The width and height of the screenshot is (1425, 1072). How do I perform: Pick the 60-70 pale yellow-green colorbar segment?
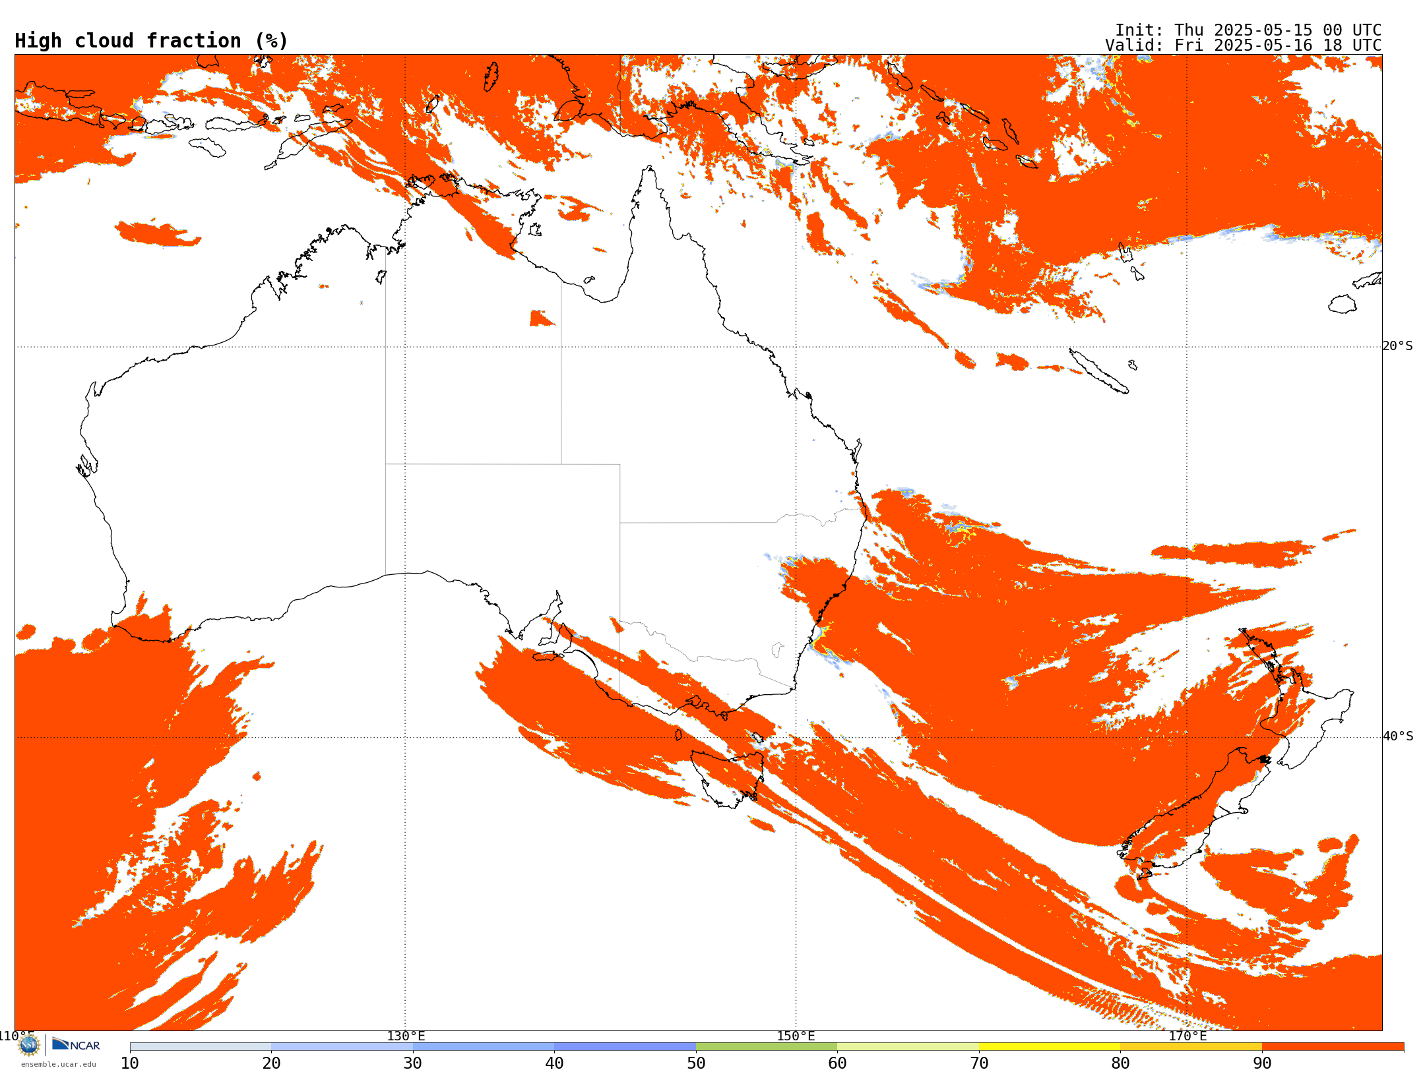(908, 1047)
